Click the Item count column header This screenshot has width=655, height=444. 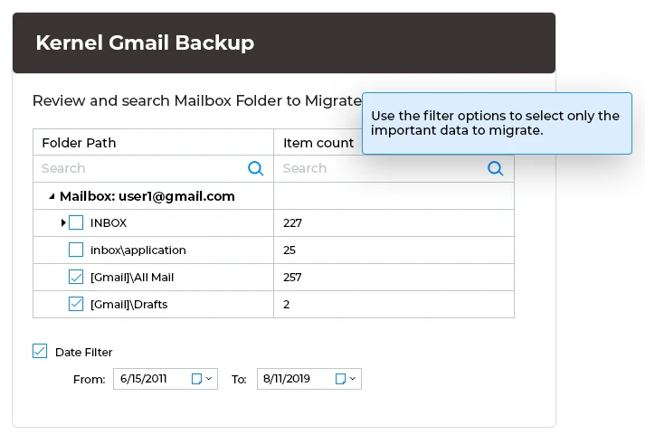coord(318,143)
